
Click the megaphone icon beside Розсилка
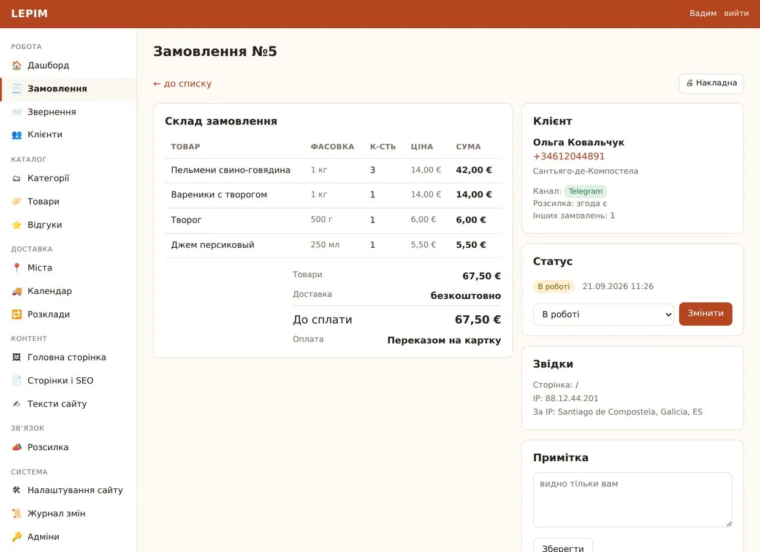(17, 447)
